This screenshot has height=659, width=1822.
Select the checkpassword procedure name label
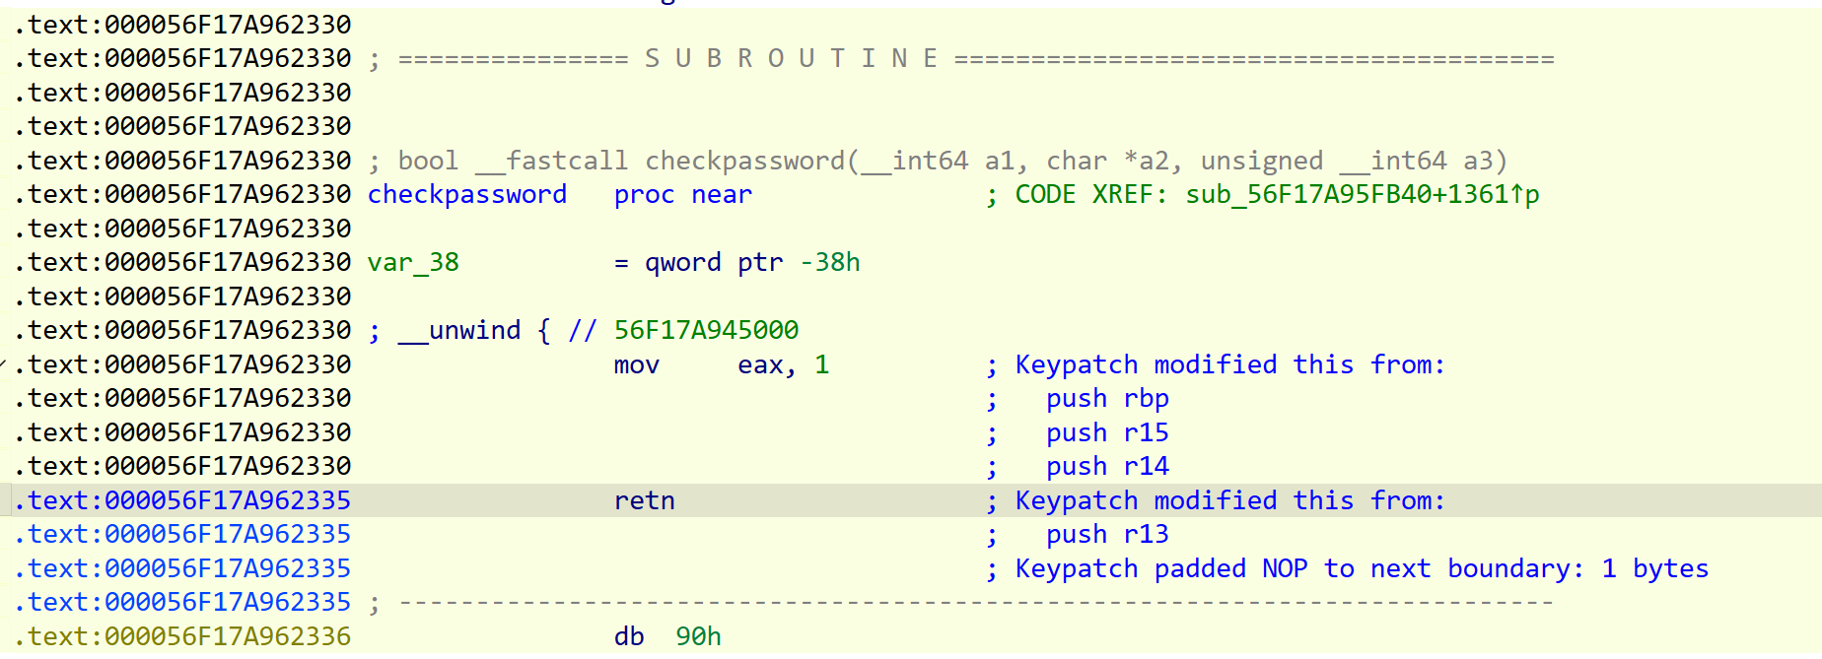click(x=466, y=194)
